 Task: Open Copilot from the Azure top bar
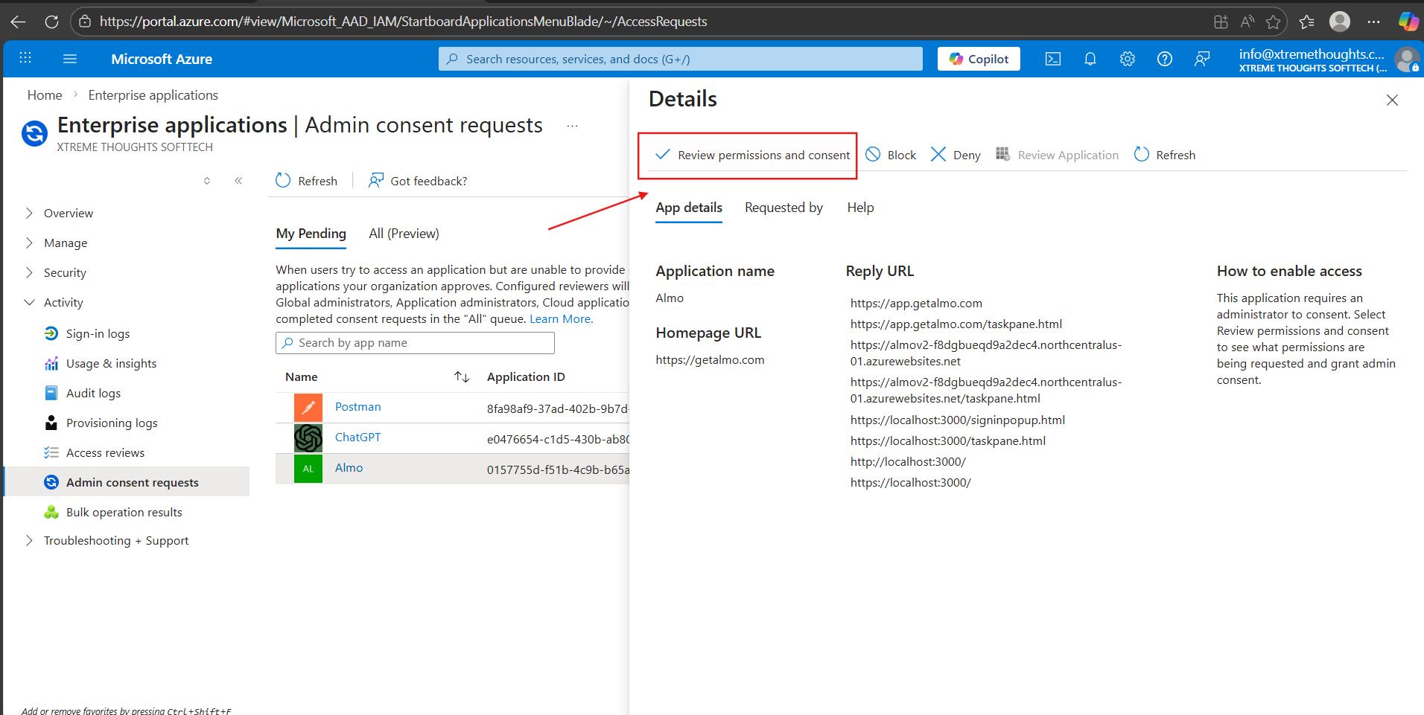(x=978, y=58)
